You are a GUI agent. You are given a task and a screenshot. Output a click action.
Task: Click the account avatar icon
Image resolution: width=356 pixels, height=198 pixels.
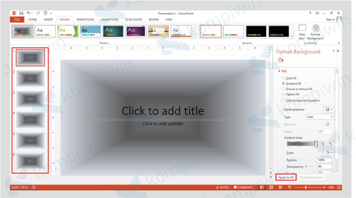point(339,19)
